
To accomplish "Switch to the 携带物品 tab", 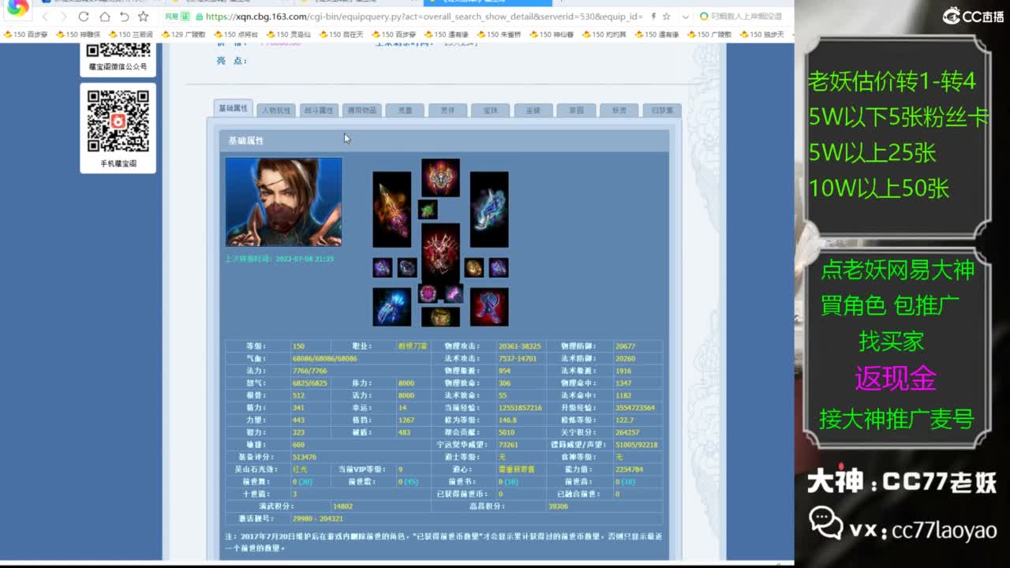I will coord(362,110).
